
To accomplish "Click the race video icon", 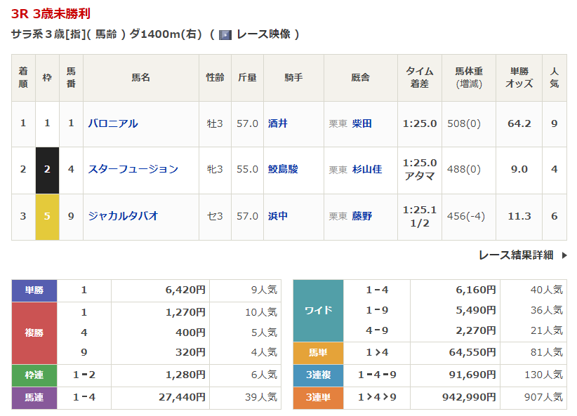I will pos(225,34).
